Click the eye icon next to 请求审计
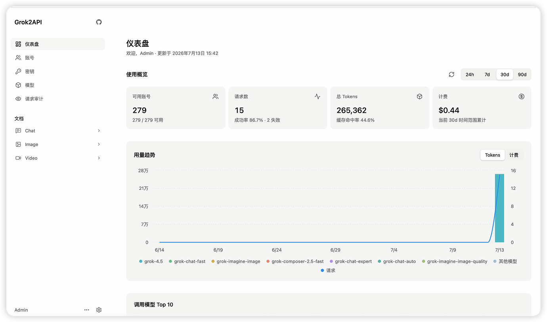Viewport: 547px width, 322px height. coord(18,99)
